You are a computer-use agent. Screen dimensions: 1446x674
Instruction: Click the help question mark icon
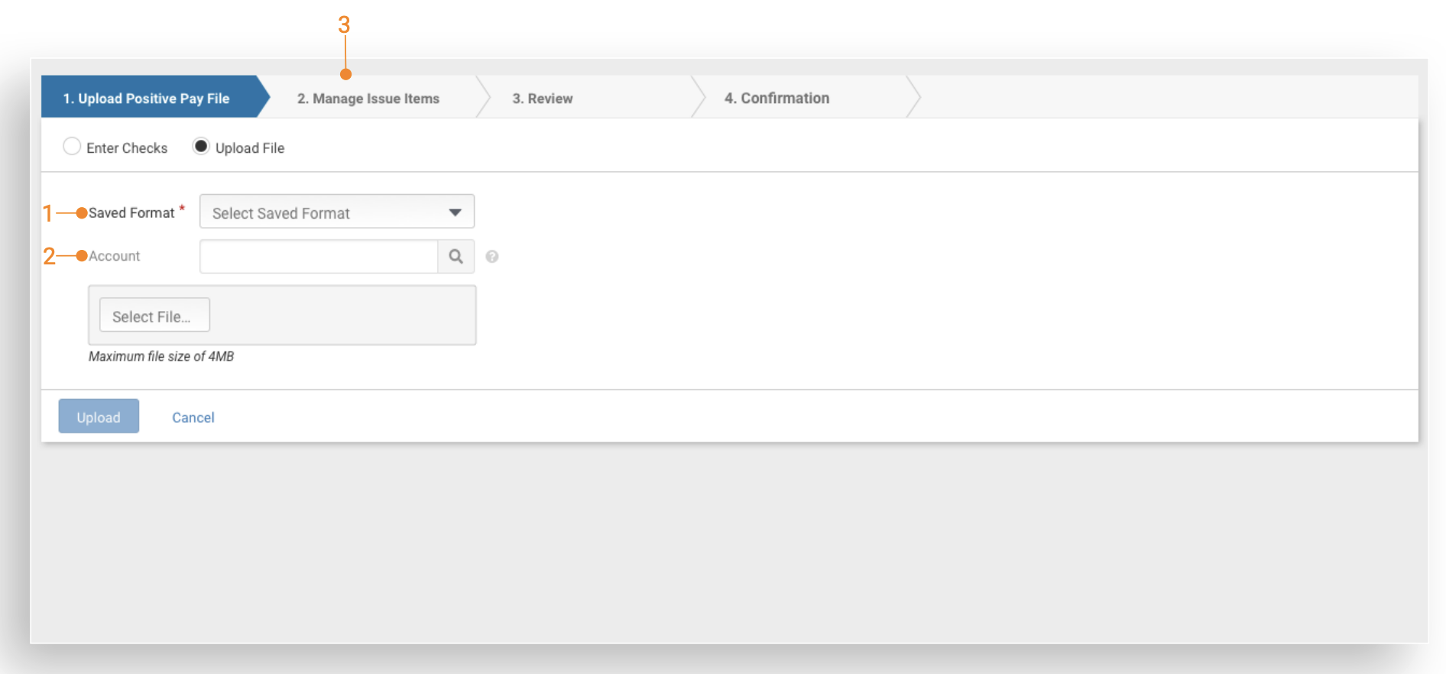point(492,257)
